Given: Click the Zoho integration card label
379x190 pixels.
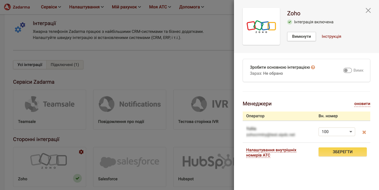Looking at the screenshot, I should 23,179.
